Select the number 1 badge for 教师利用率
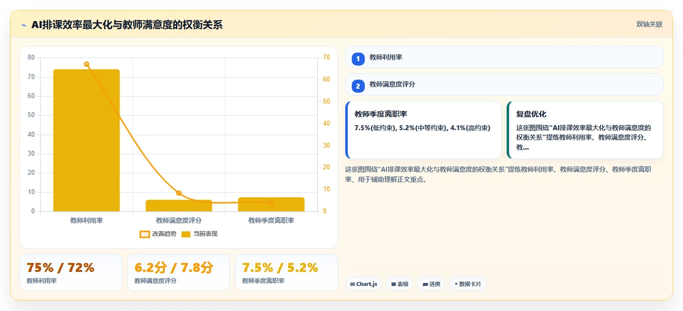 [x=358, y=59]
